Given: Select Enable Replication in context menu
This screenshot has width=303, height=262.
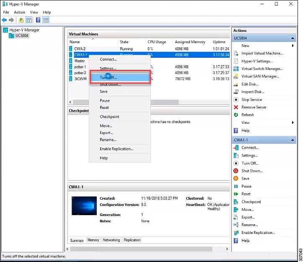Looking at the screenshot, I should coord(119,149).
